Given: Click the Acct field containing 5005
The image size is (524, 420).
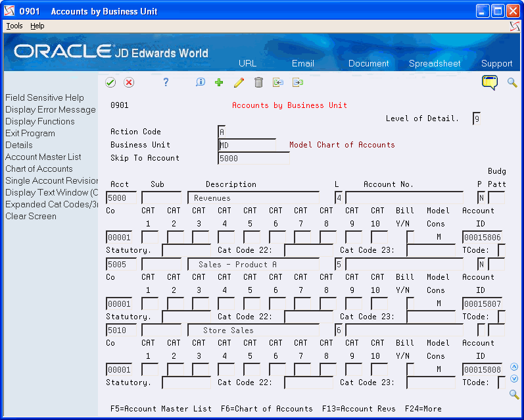Looking at the screenshot, I should [x=122, y=265].
